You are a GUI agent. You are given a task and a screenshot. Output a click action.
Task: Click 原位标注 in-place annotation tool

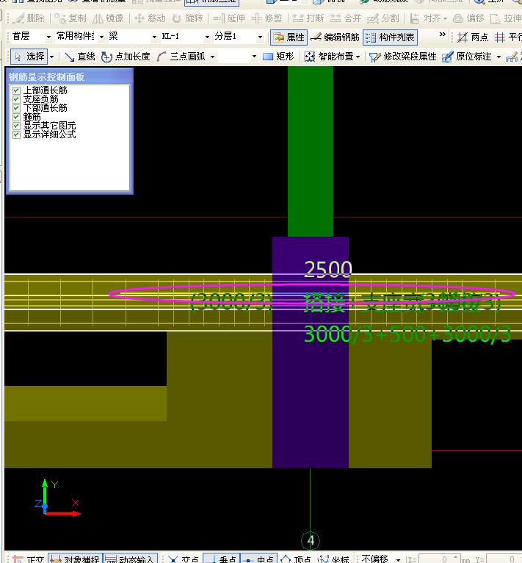tap(467, 57)
